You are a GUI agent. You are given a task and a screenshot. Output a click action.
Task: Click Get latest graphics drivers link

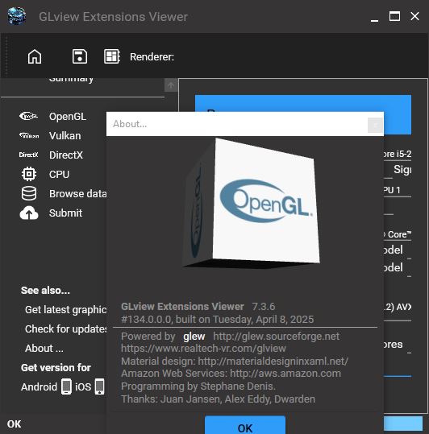pos(65,310)
